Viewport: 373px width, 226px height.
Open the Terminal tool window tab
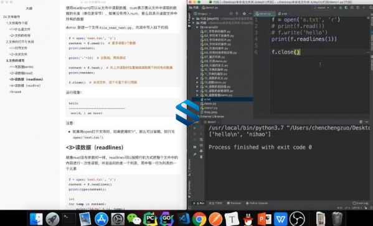point(234,203)
